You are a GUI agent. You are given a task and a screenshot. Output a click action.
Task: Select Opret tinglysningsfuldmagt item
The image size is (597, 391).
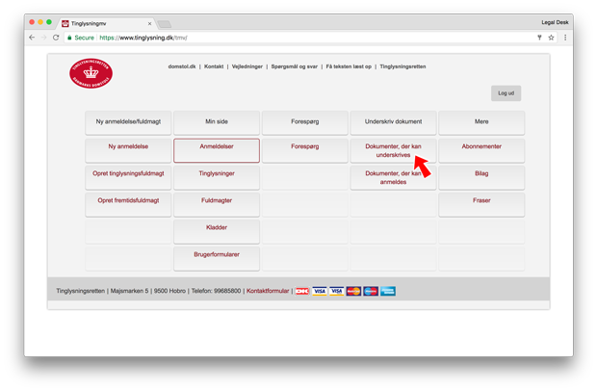128,177
